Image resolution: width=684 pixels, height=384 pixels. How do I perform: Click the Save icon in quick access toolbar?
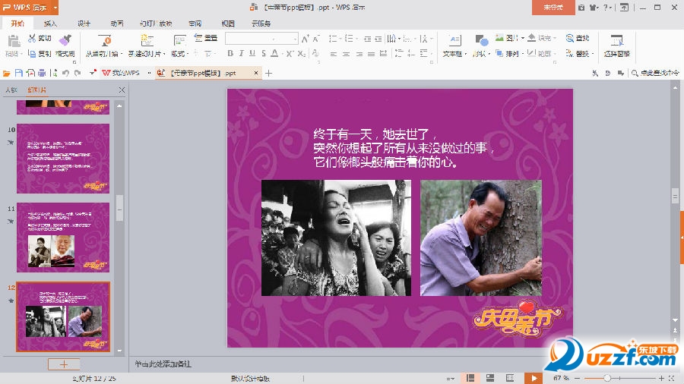point(19,73)
